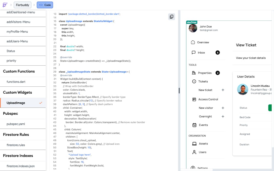Click the Overview home icon

click(x=193, y=42)
